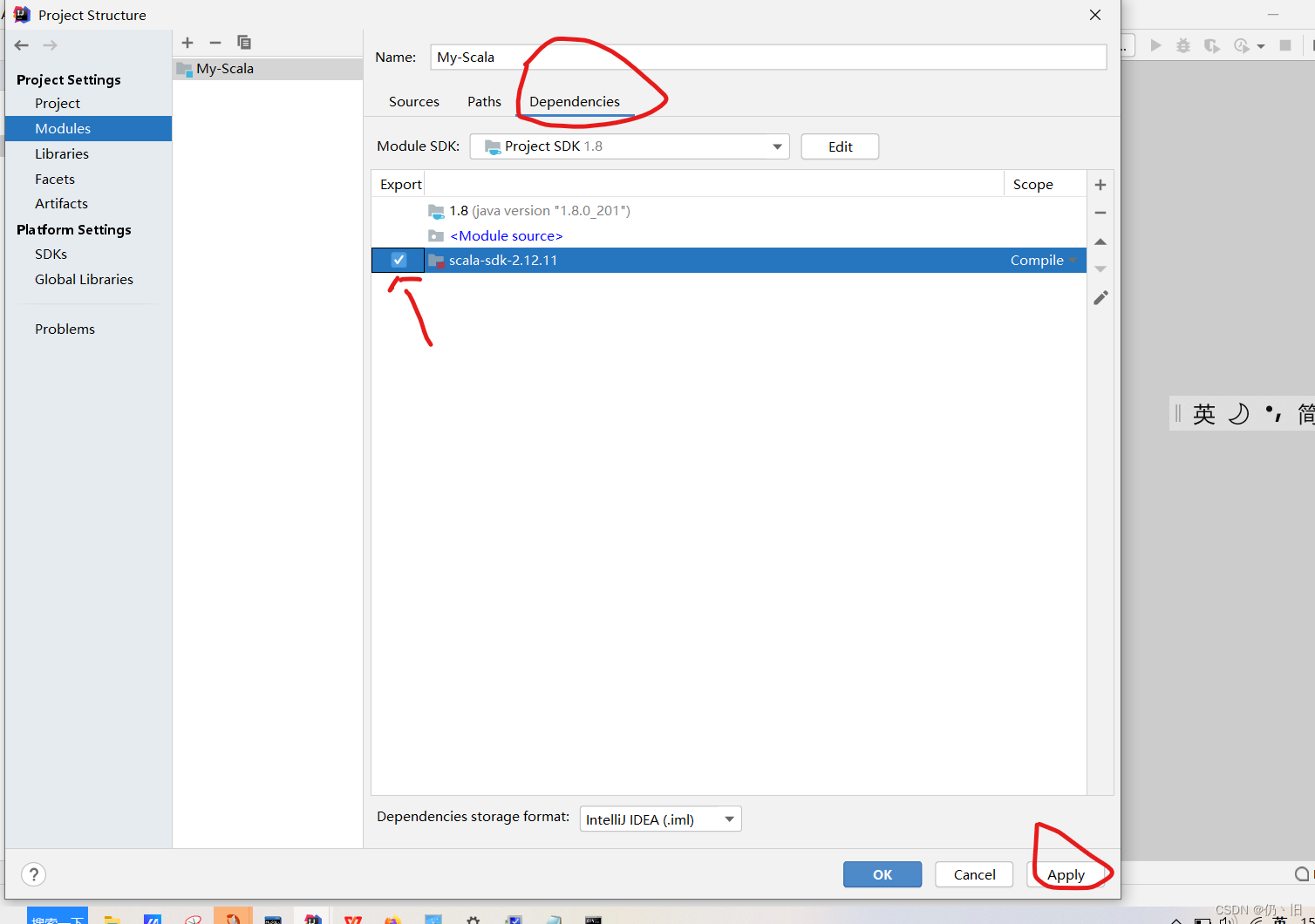Select Facets in Project Settings
1315x924 pixels.
pos(55,179)
